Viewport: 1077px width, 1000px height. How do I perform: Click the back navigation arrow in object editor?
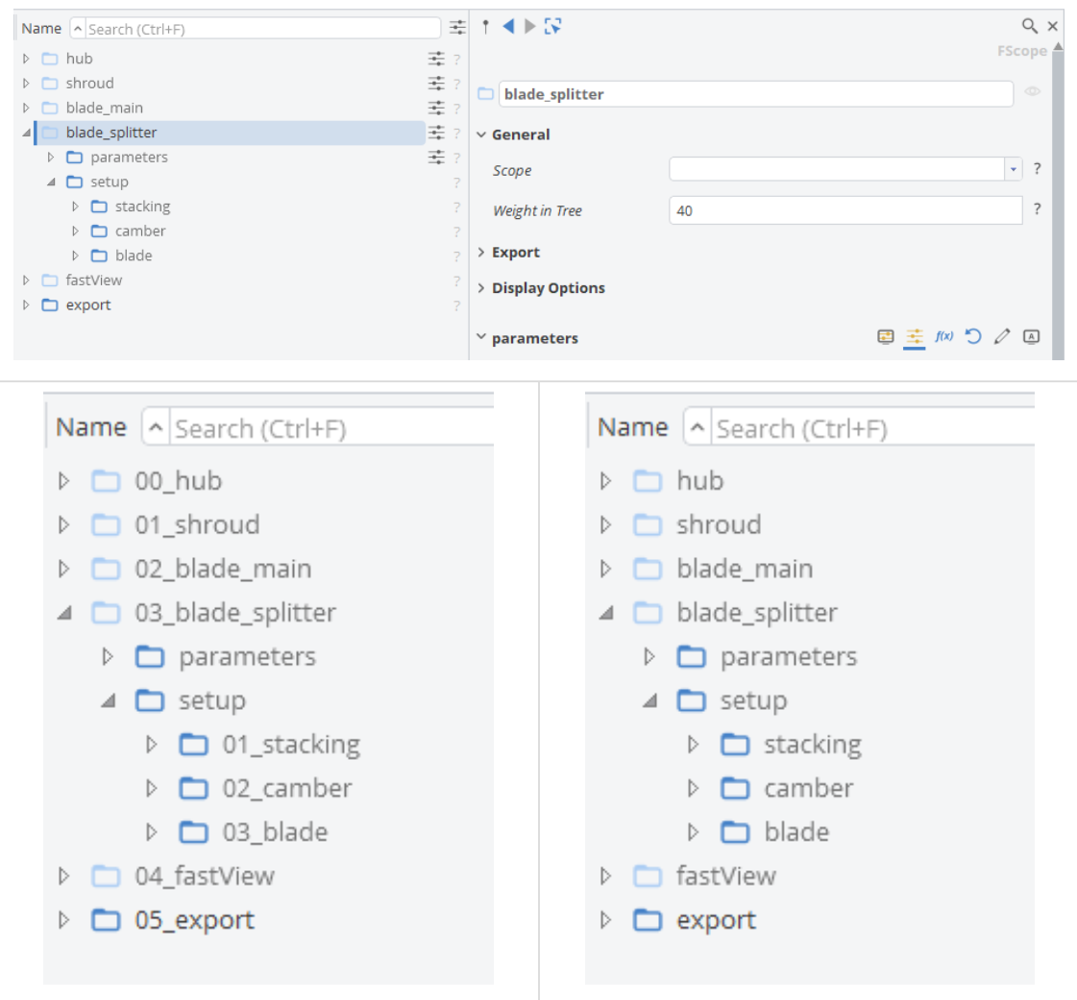pos(509,27)
